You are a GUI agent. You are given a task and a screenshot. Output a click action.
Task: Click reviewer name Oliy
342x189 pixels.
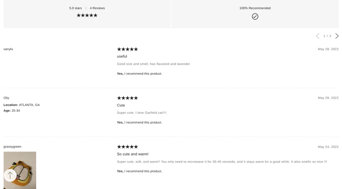[6, 98]
